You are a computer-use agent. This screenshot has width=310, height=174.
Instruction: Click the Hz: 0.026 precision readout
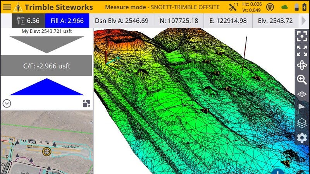point(252,4)
